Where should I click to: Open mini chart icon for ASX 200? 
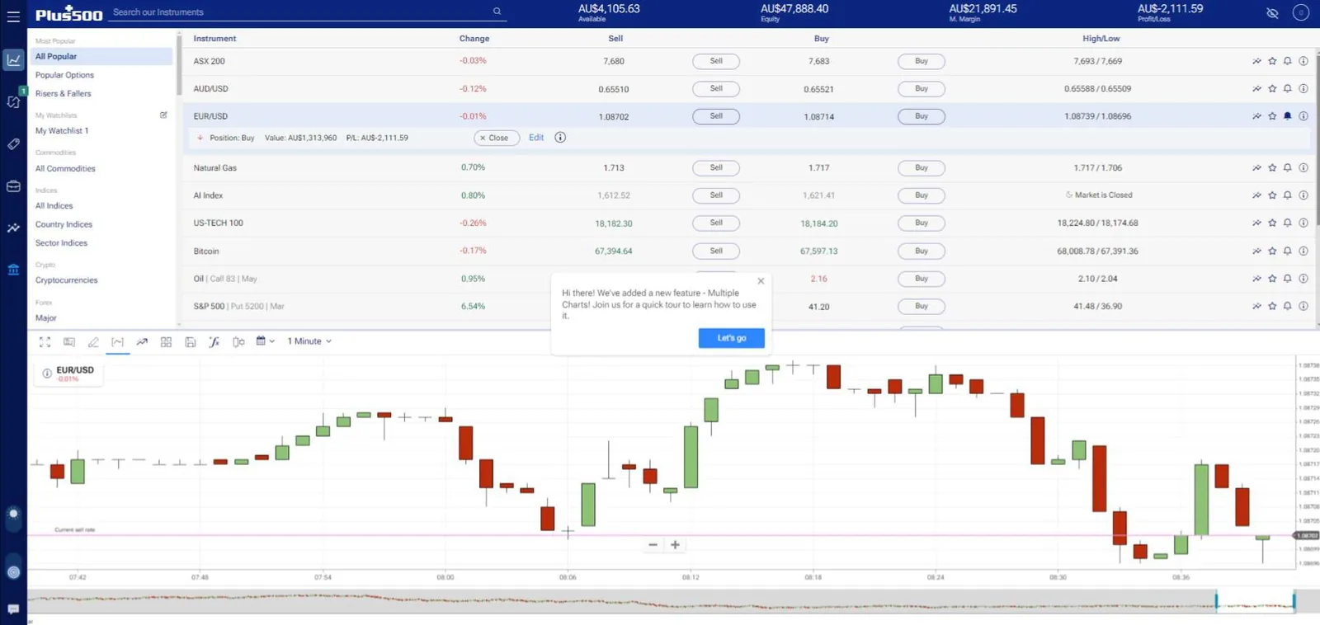(1256, 61)
